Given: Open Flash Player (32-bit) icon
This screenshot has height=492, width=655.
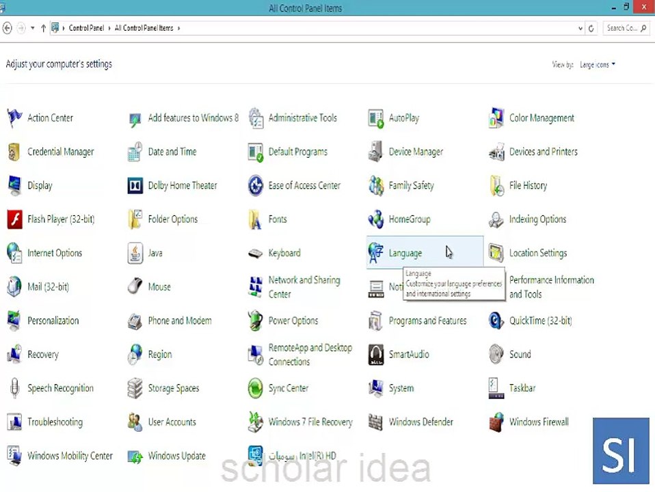Looking at the screenshot, I should click(x=14, y=219).
